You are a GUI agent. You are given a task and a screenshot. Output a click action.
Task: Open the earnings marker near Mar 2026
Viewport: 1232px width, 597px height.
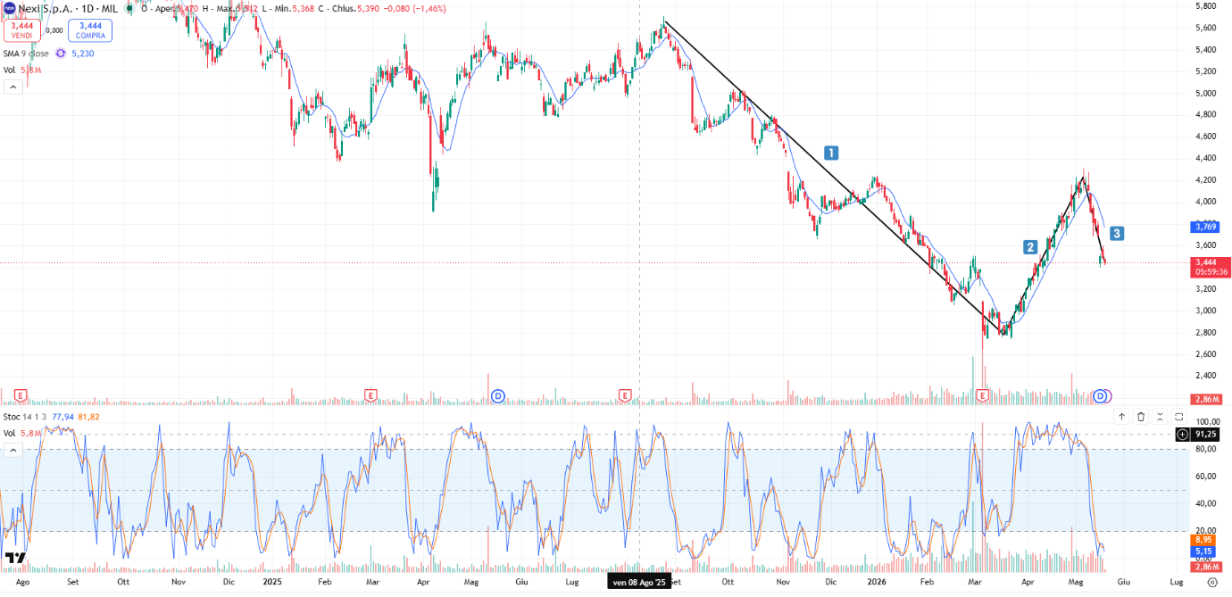click(x=983, y=395)
